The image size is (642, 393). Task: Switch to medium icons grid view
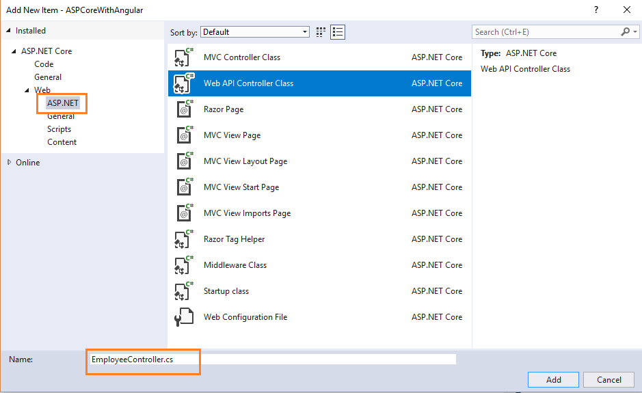(321, 32)
